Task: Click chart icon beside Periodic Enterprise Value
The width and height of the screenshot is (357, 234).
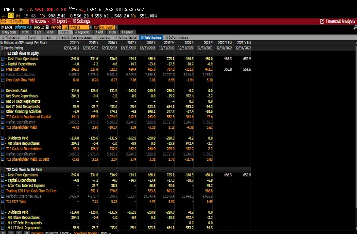Action: (x=2, y=196)
